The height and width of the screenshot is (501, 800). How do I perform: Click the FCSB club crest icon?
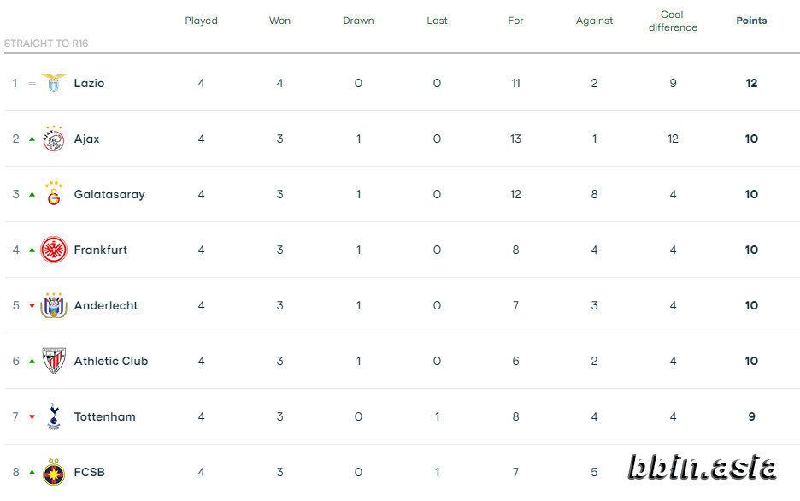coord(54,472)
